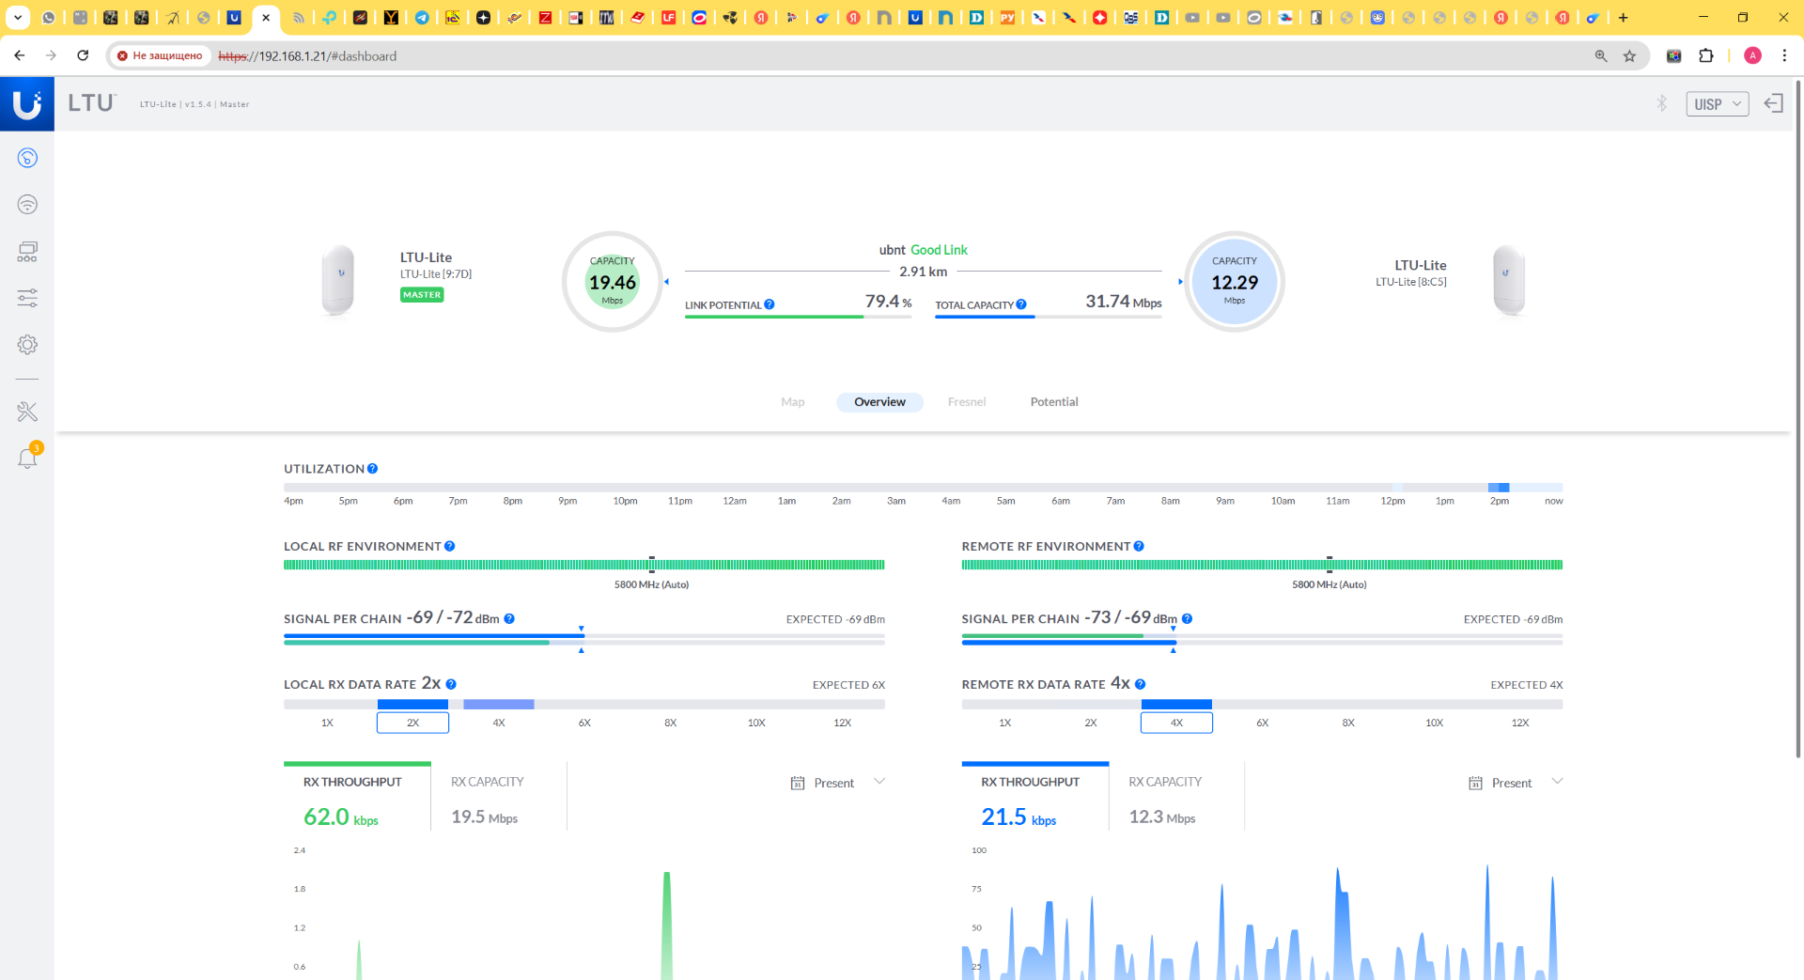The height and width of the screenshot is (980, 1804).
Task: Expand local Present time range dropdown
Action: (879, 782)
